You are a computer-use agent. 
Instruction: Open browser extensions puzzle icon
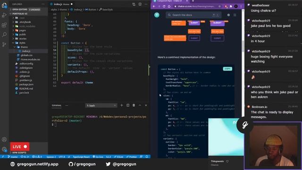[231, 6]
